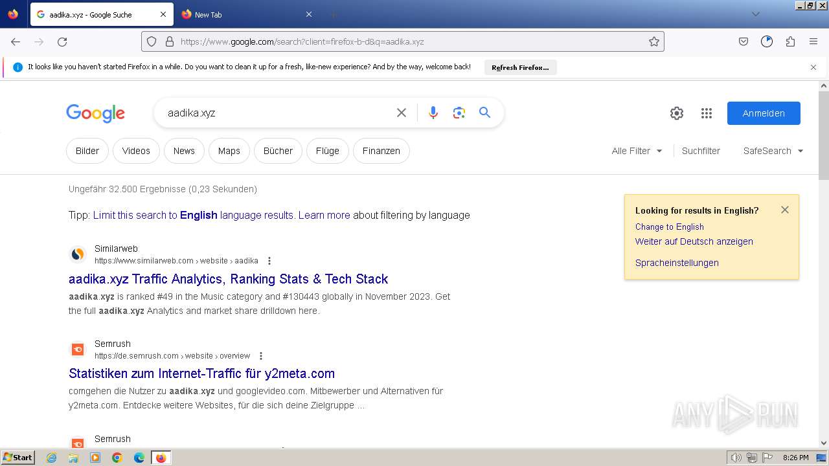
Task: Open Internet Explorer from the taskbar
Action: [x=52, y=458]
